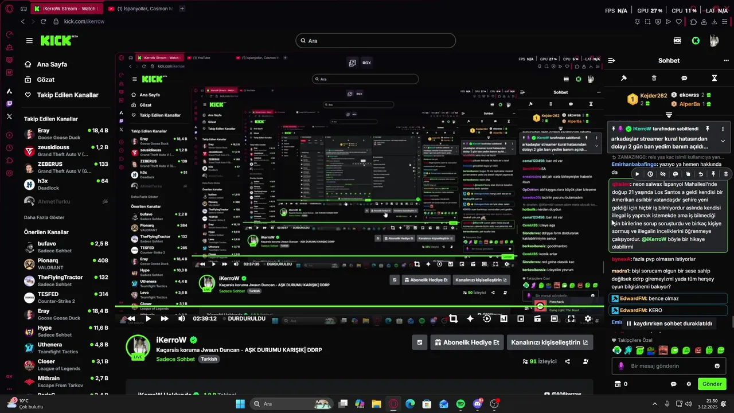Click Kanalınızı kişiselleştirin button
The height and width of the screenshot is (413, 734).
tap(549, 342)
